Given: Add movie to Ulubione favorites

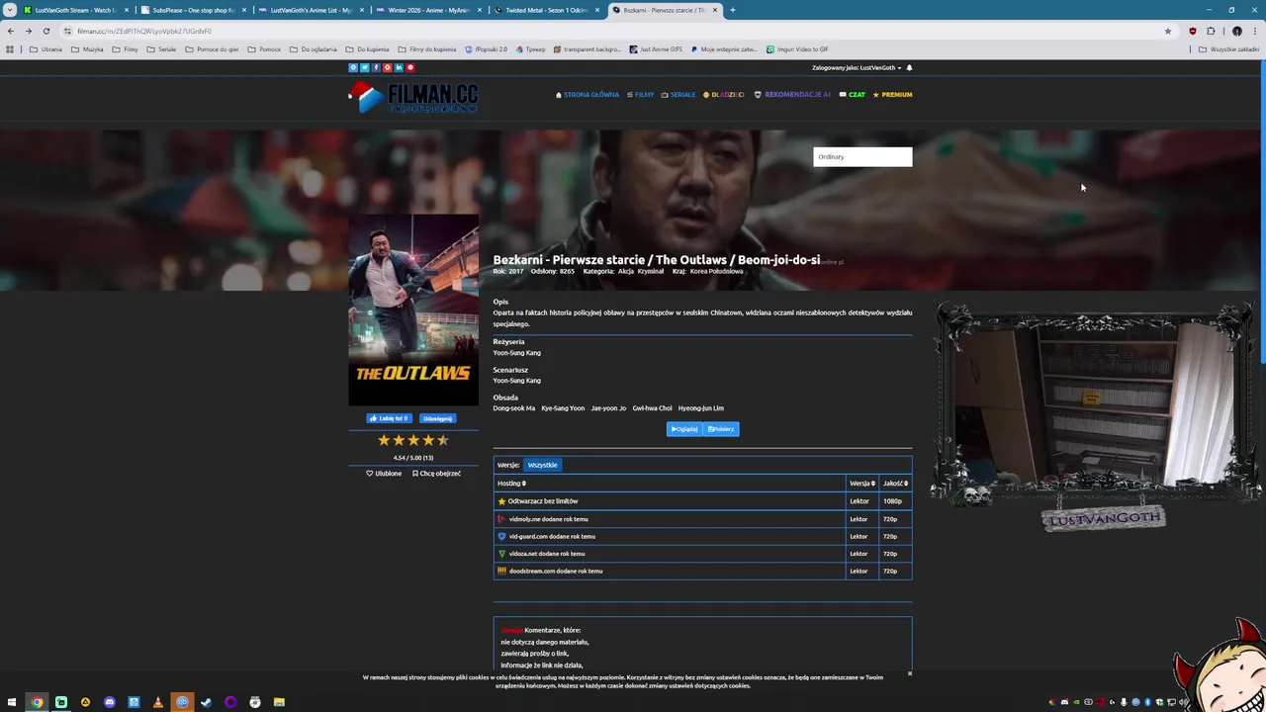Looking at the screenshot, I should pyautogui.click(x=384, y=474).
